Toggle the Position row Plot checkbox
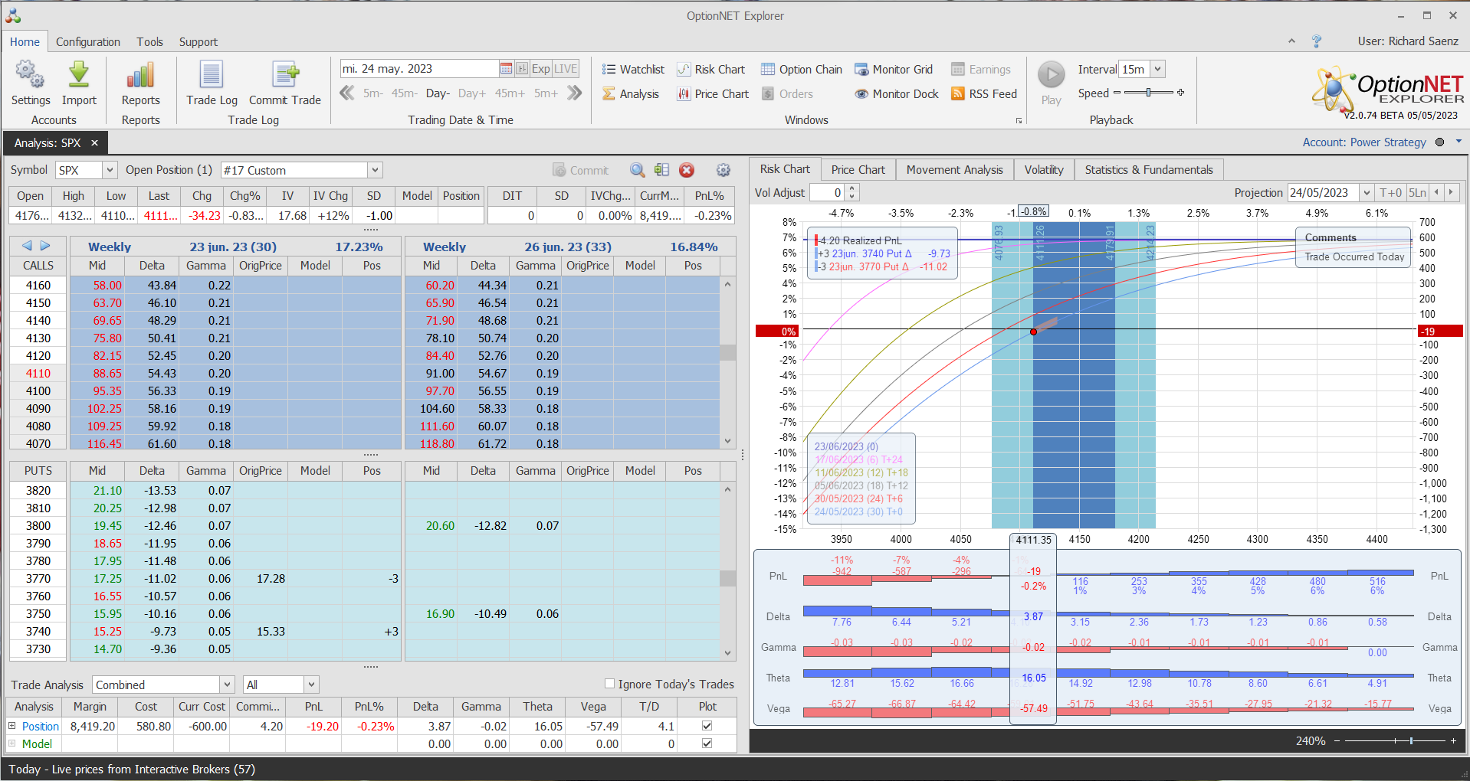1470x781 pixels. pos(707,726)
